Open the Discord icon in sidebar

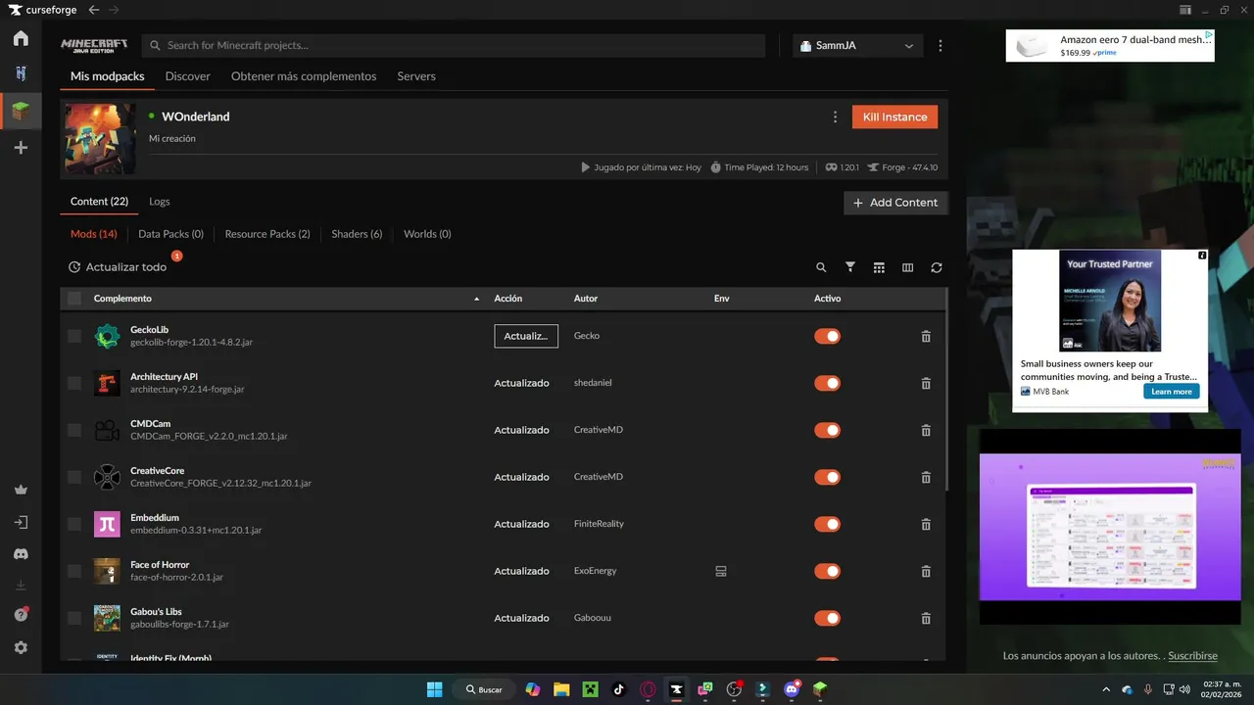[x=21, y=554]
